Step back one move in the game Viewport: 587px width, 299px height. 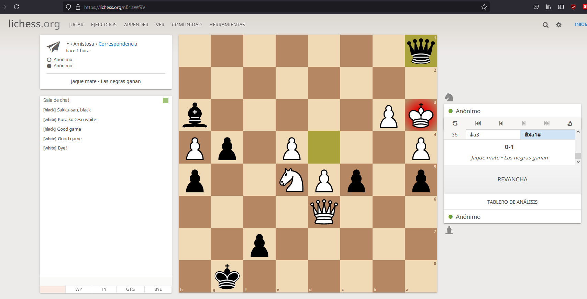[x=501, y=123]
